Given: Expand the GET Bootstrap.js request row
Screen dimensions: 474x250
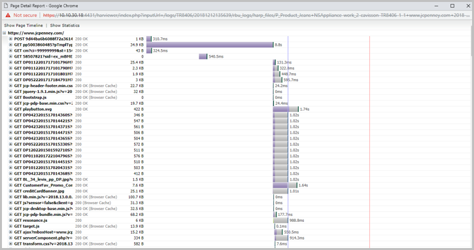Looking at the screenshot, I should [10, 98].
